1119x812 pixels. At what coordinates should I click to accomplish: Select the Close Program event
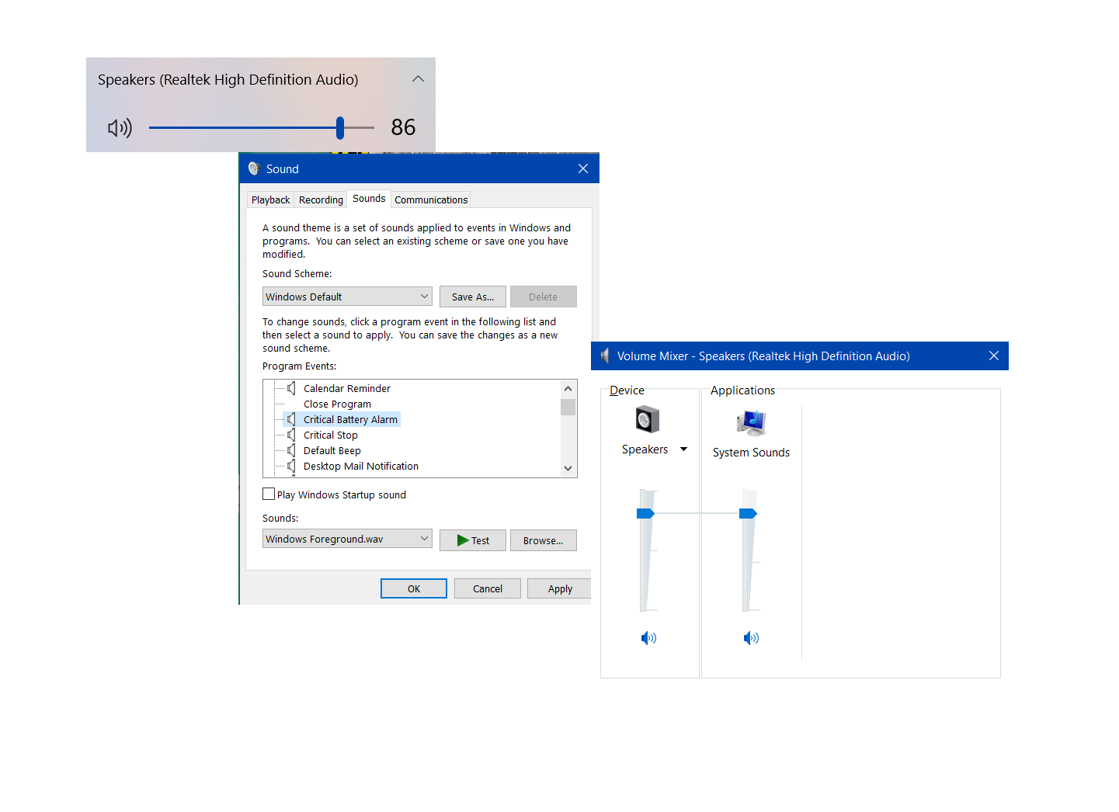[337, 404]
